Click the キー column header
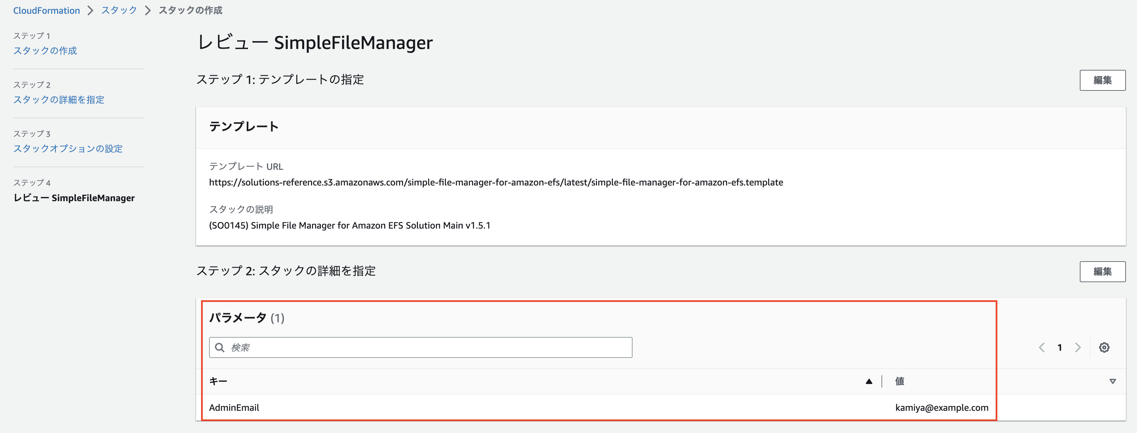The width and height of the screenshot is (1137, 433). point(218,381)
